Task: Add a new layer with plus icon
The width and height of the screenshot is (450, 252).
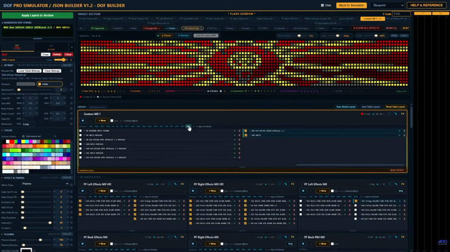Action: point(72,47)
